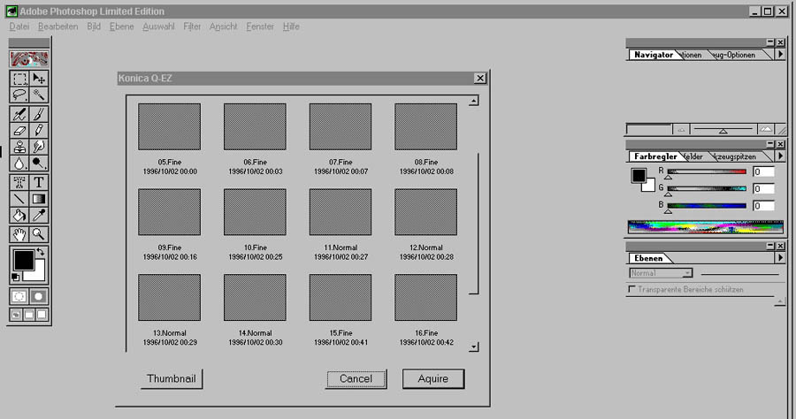Viewport: 796px width, 419px height.
Task: Select the Move tool
Action: tap(39, 78)
